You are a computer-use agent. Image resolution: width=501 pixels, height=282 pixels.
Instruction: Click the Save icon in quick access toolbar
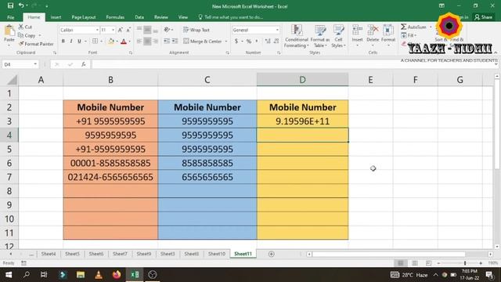click(x=10, y=5)
